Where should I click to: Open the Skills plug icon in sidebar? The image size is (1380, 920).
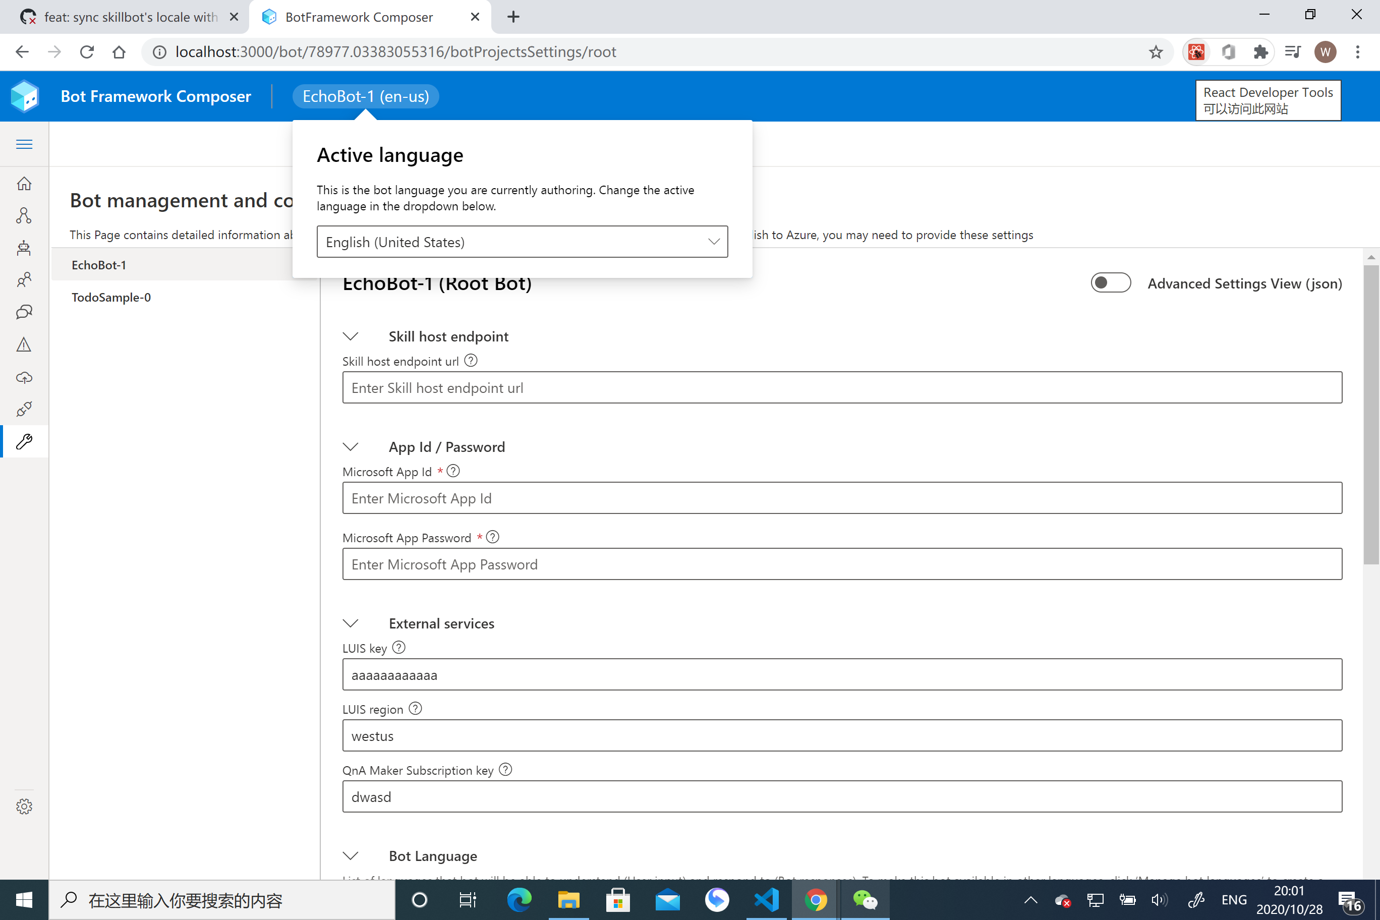pos(24,409)
